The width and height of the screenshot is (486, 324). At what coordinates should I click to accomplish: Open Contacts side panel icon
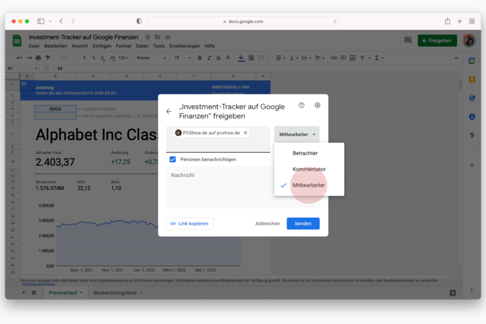[x=472, y=117]
